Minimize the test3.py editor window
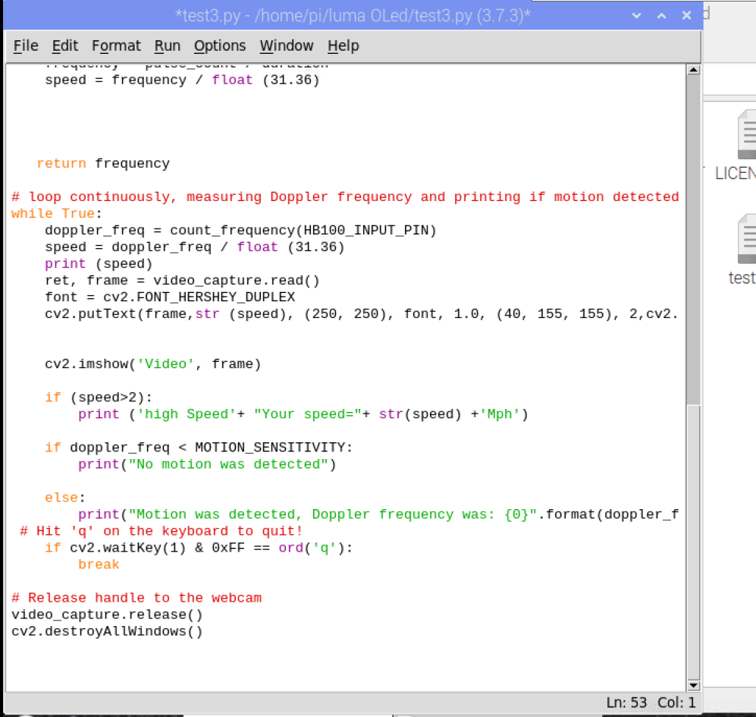Screen dimensions: 756x717 (637, 15)
